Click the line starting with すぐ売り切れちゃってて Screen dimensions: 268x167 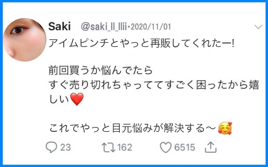154,86
